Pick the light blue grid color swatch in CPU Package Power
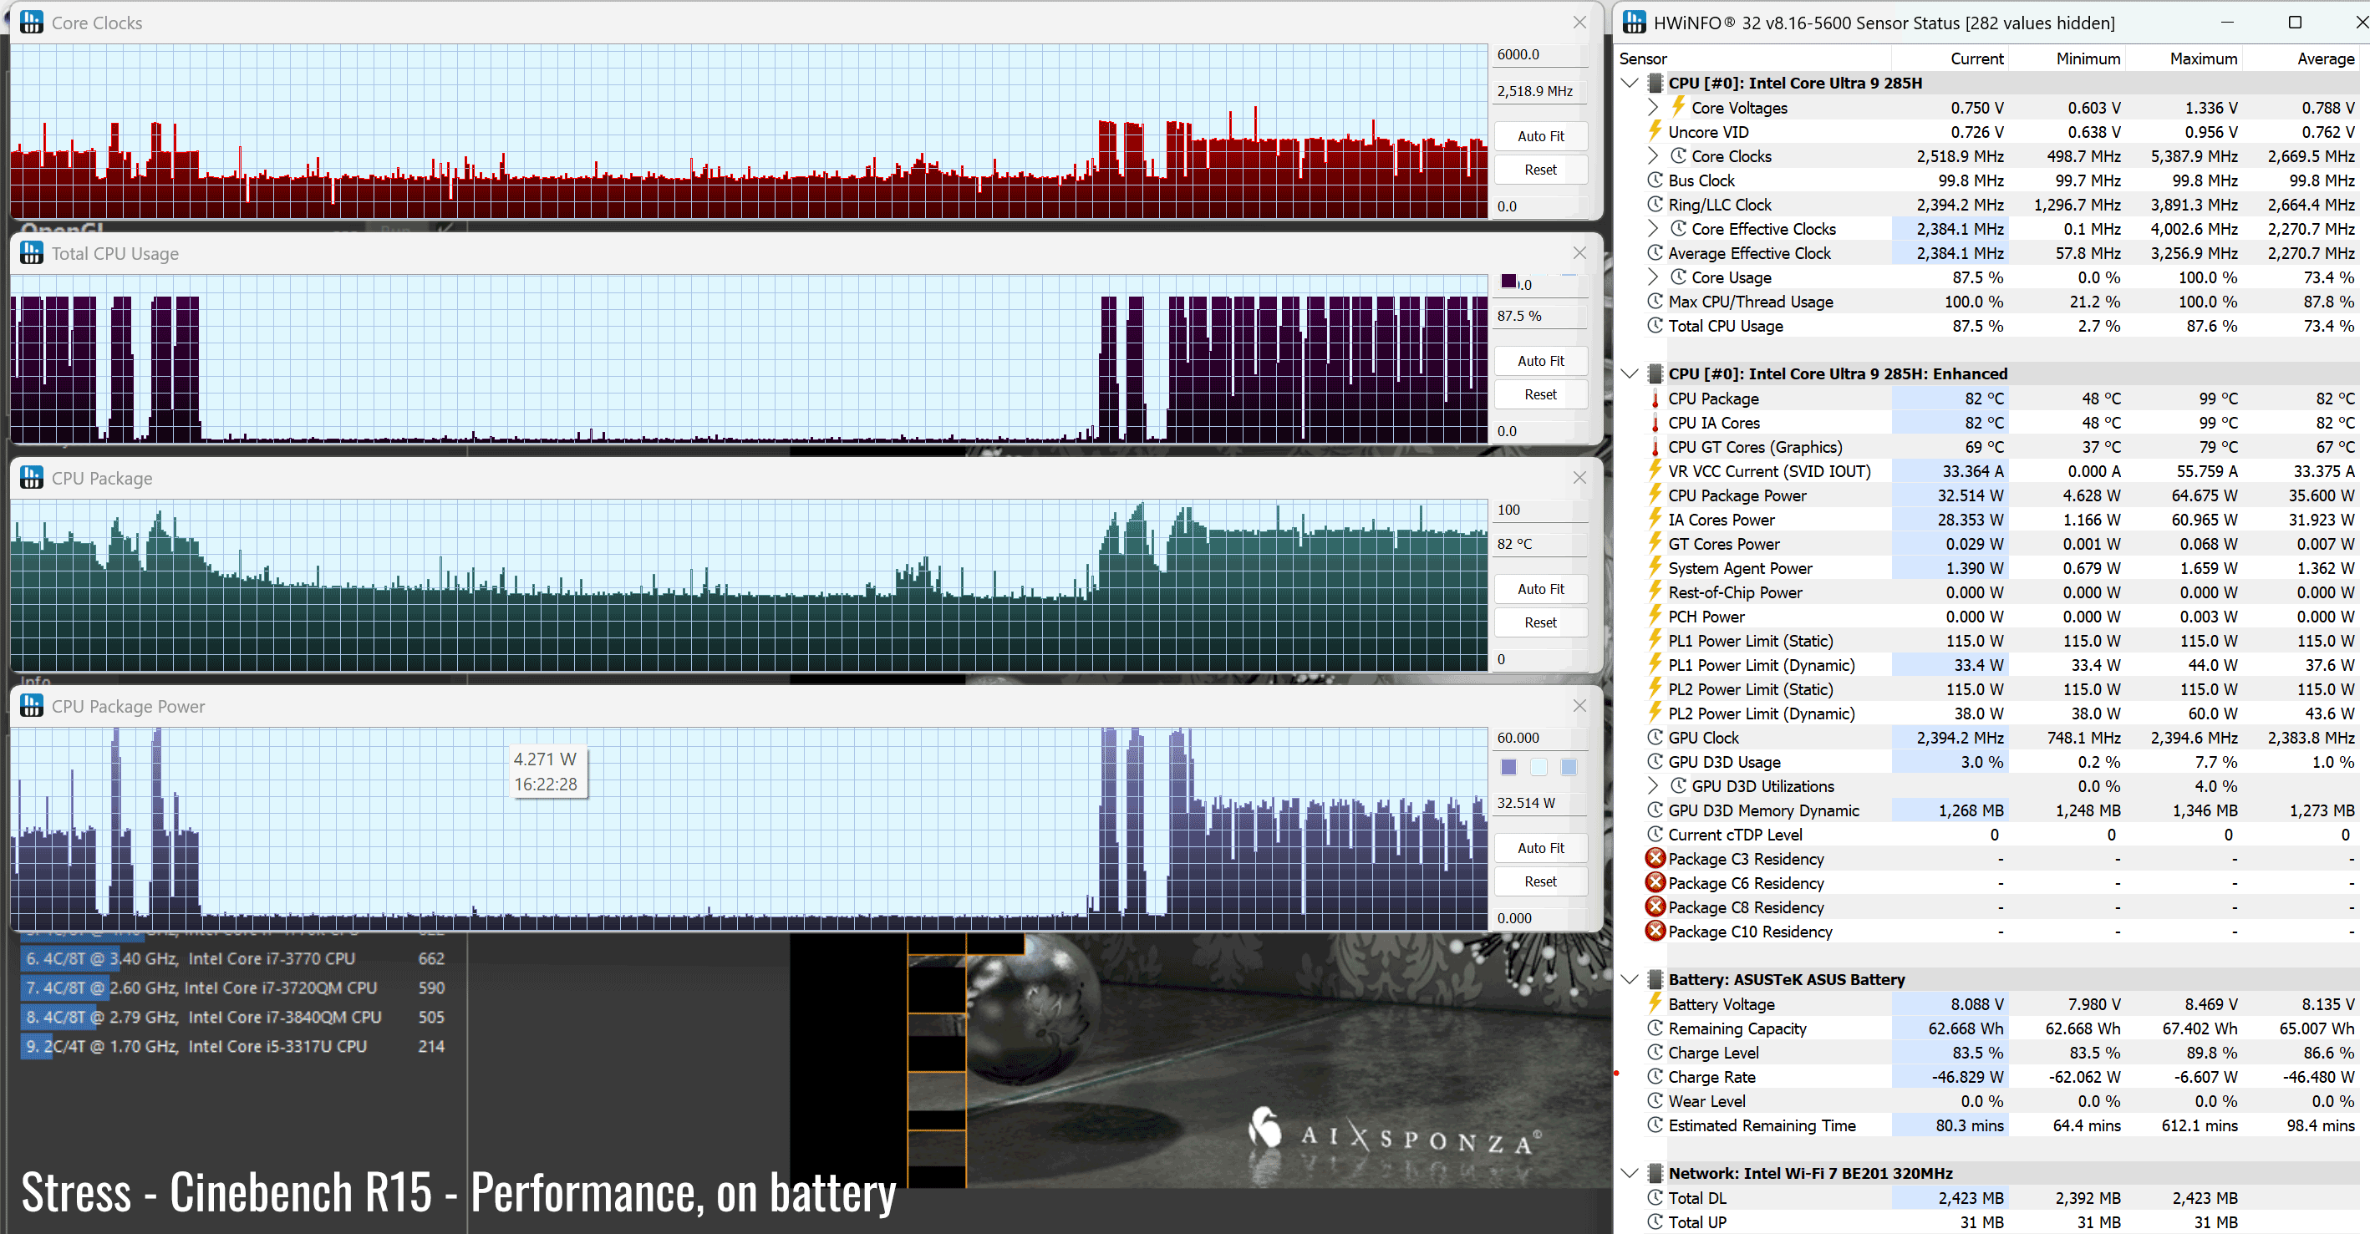 (1569, 767)
